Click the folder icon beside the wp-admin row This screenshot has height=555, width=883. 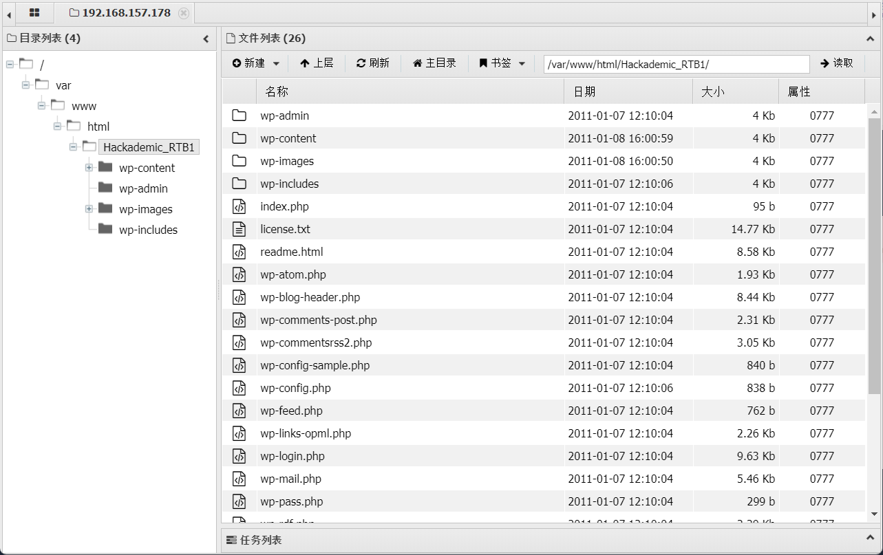pyautogui.click(x=239, y=116)
